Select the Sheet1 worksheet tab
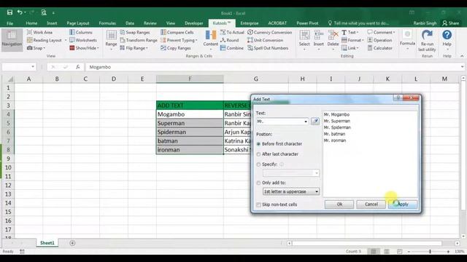The image size is (467, 262). click(x=47, y=243)
